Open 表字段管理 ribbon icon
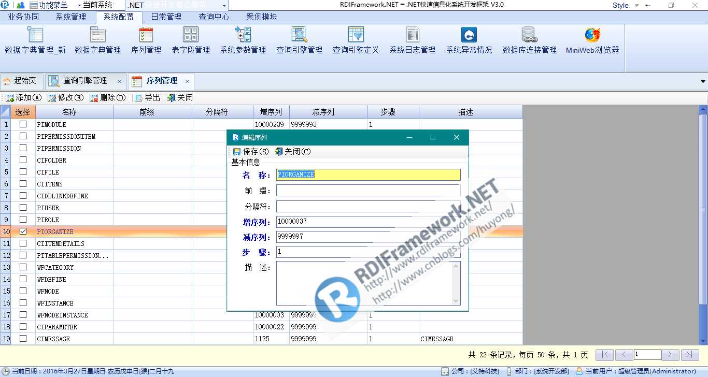Image resolution: width=708 pixels, height=377 pixels. [191, 40]
